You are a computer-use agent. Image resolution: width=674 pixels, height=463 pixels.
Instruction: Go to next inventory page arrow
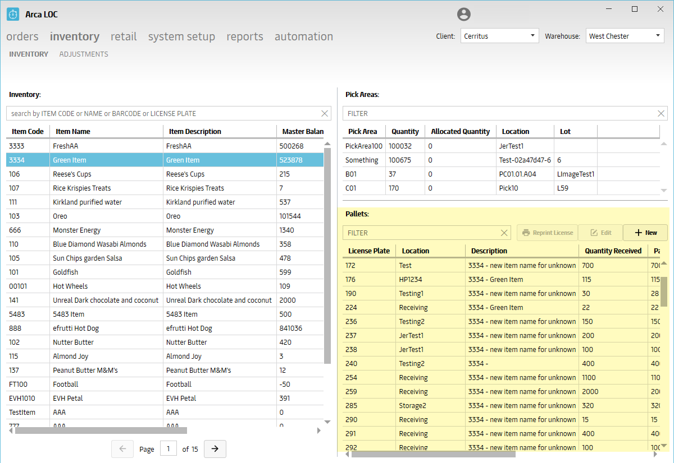[215, 449]
